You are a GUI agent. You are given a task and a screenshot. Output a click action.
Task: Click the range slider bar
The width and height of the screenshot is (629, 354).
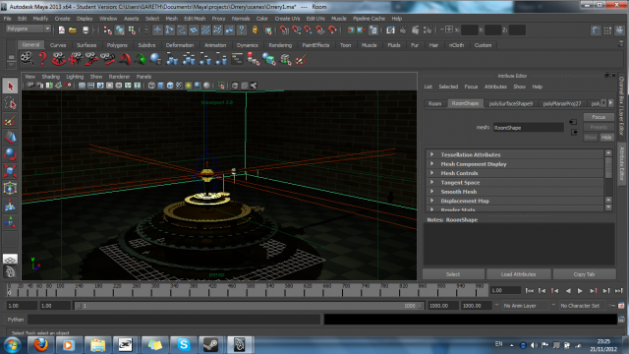[249, 306]
